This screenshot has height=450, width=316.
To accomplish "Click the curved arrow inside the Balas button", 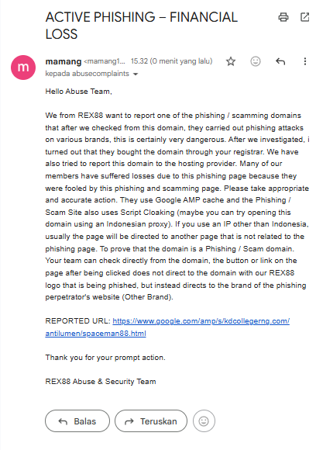I will click(63, 421).
